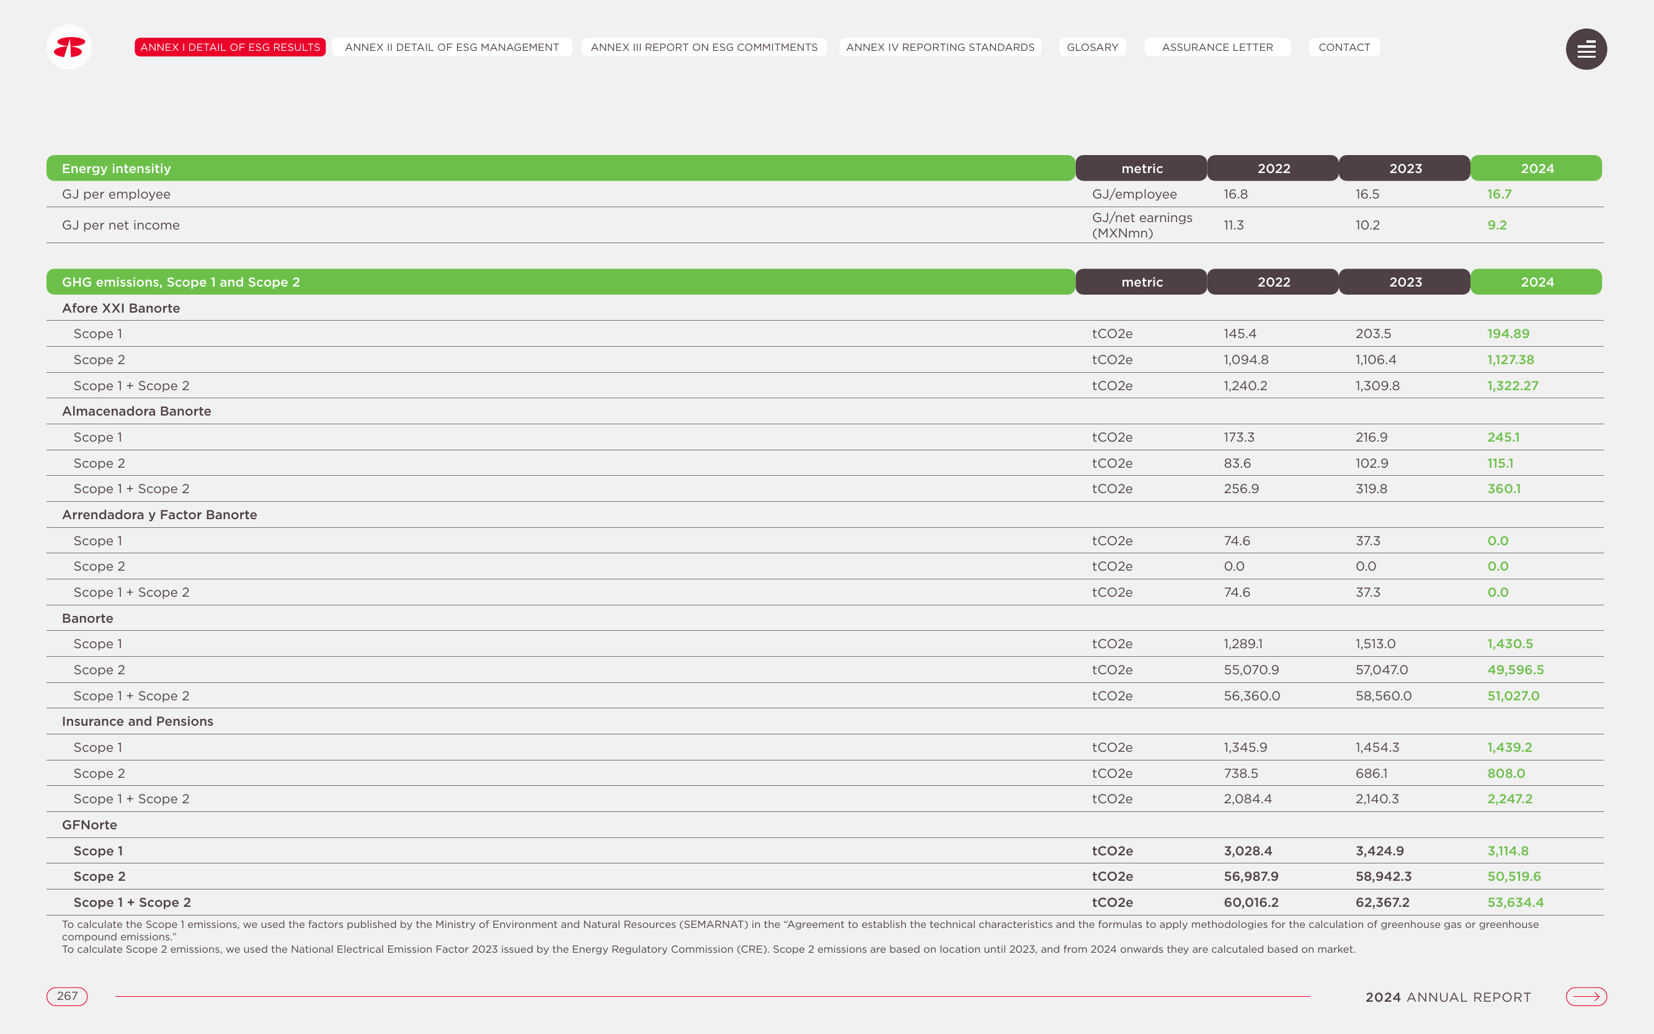Open the hamburger menu button
The width and height of the screenshot is (1654, 1034).
1586,49
